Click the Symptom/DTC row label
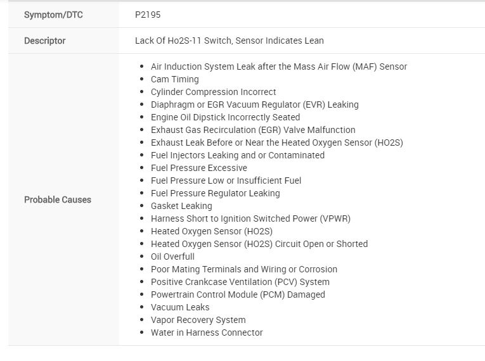The width and height of the screenshot is (485, 361). [x=53, y=15]
